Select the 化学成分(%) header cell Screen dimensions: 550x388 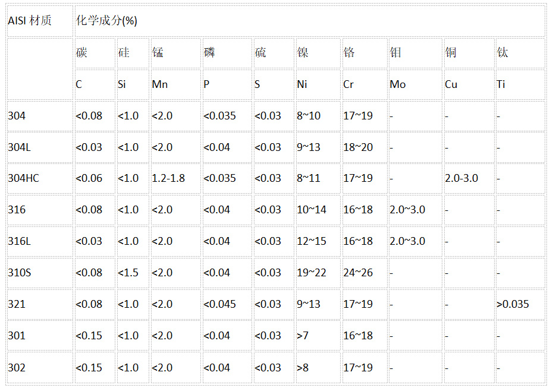310,21
